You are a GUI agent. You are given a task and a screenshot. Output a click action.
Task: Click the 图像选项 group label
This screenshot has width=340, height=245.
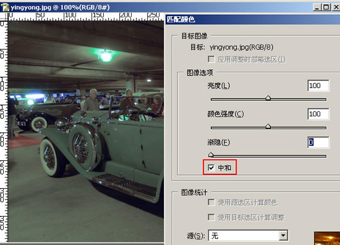(200, 73)
